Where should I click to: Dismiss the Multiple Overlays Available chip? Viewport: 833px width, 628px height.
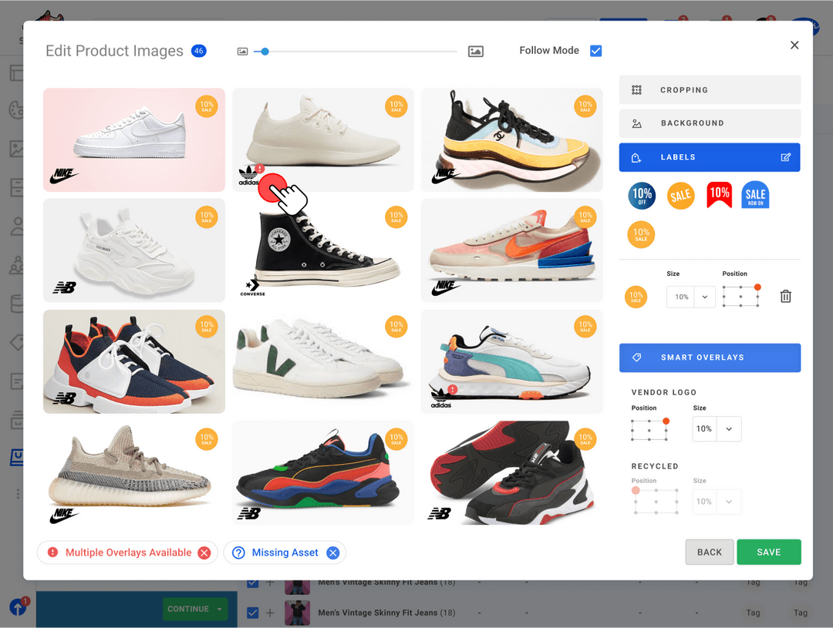pyautogui.click(x=204, y=552)
